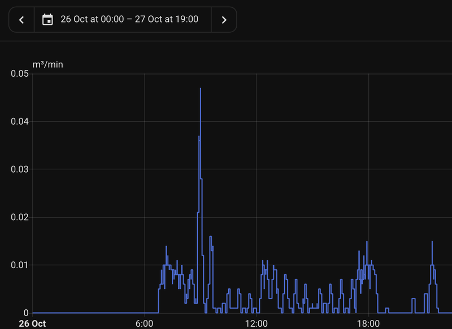Viewport: 452px width, 329px height.
Task: Click the bold 26 Oct axis label
Action: click(32, 323)
